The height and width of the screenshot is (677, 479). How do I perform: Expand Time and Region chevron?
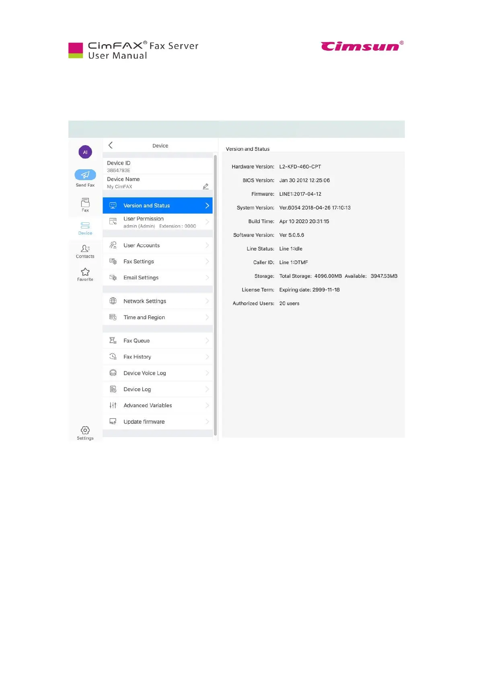click(x=207, y=317)
